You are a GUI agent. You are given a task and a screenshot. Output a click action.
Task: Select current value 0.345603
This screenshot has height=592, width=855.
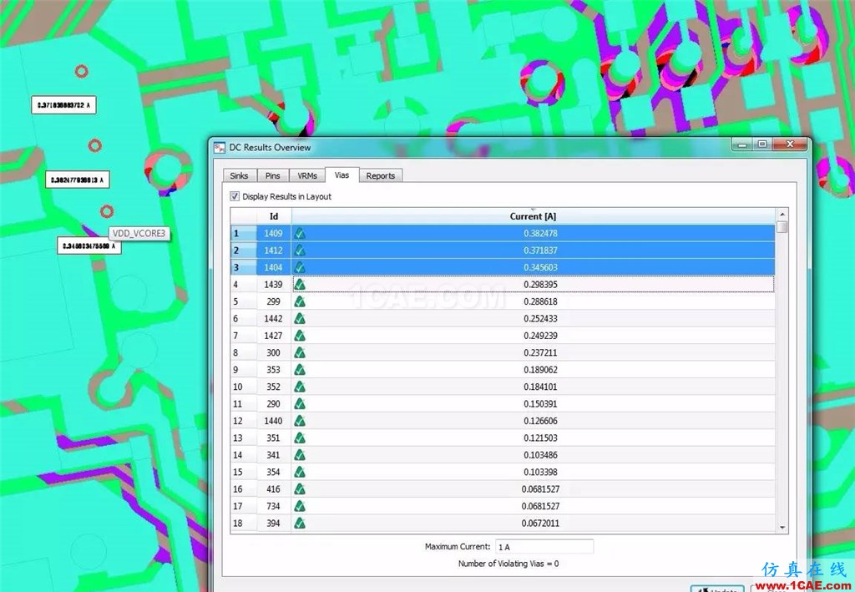coord(540,267)
